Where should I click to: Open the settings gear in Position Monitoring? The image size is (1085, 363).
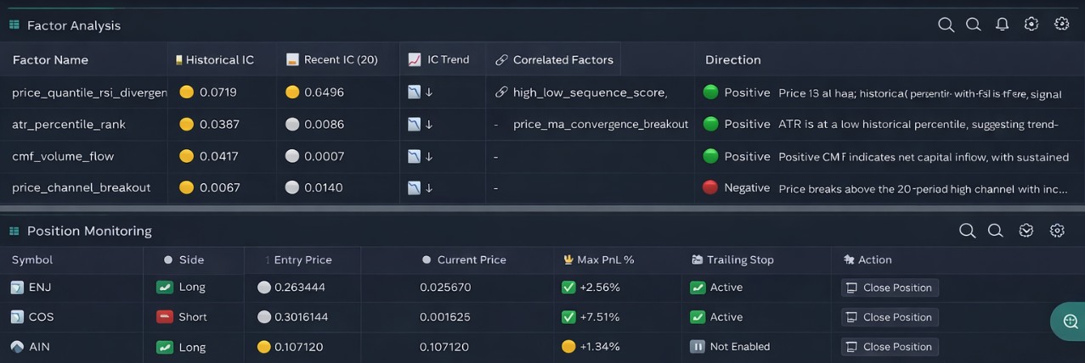point(1057,231)
